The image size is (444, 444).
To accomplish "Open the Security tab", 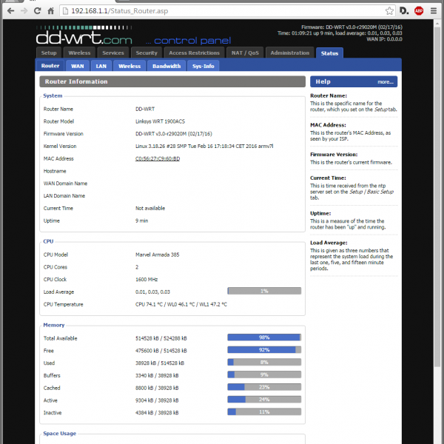I will (147, 53).
